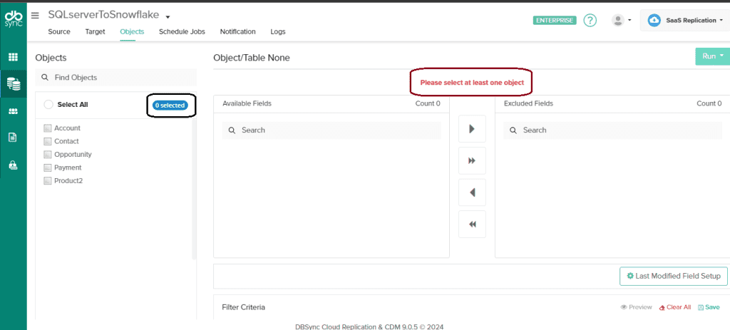Image resolution: width=730 pixels, height=330 pixels.
Task: Click the Last Modified Field Setup button
Action: (673, 276)
